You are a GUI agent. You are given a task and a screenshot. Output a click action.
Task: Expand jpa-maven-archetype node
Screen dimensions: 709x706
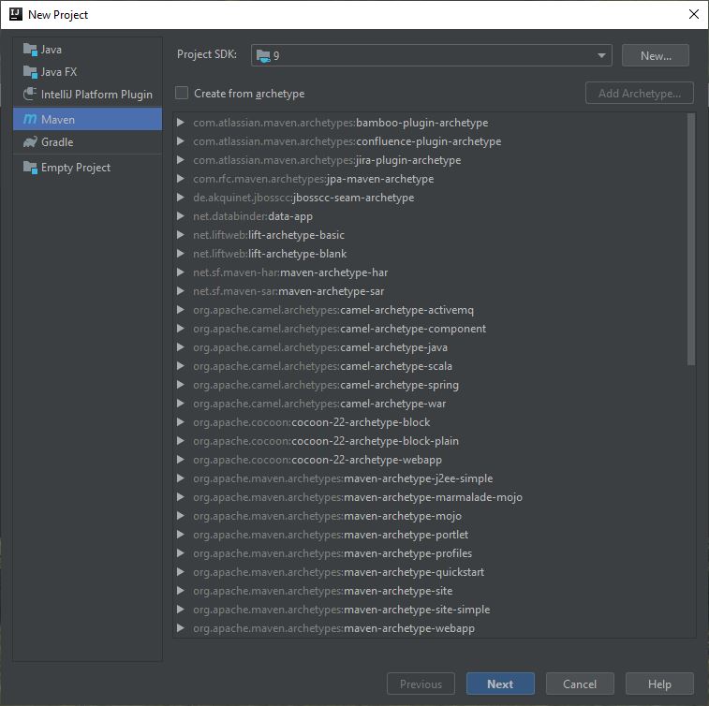(181, 179)
